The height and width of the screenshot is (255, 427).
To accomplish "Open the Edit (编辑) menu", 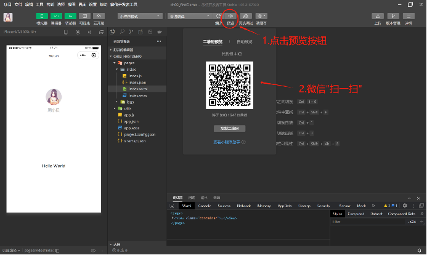I will (29, 5).
